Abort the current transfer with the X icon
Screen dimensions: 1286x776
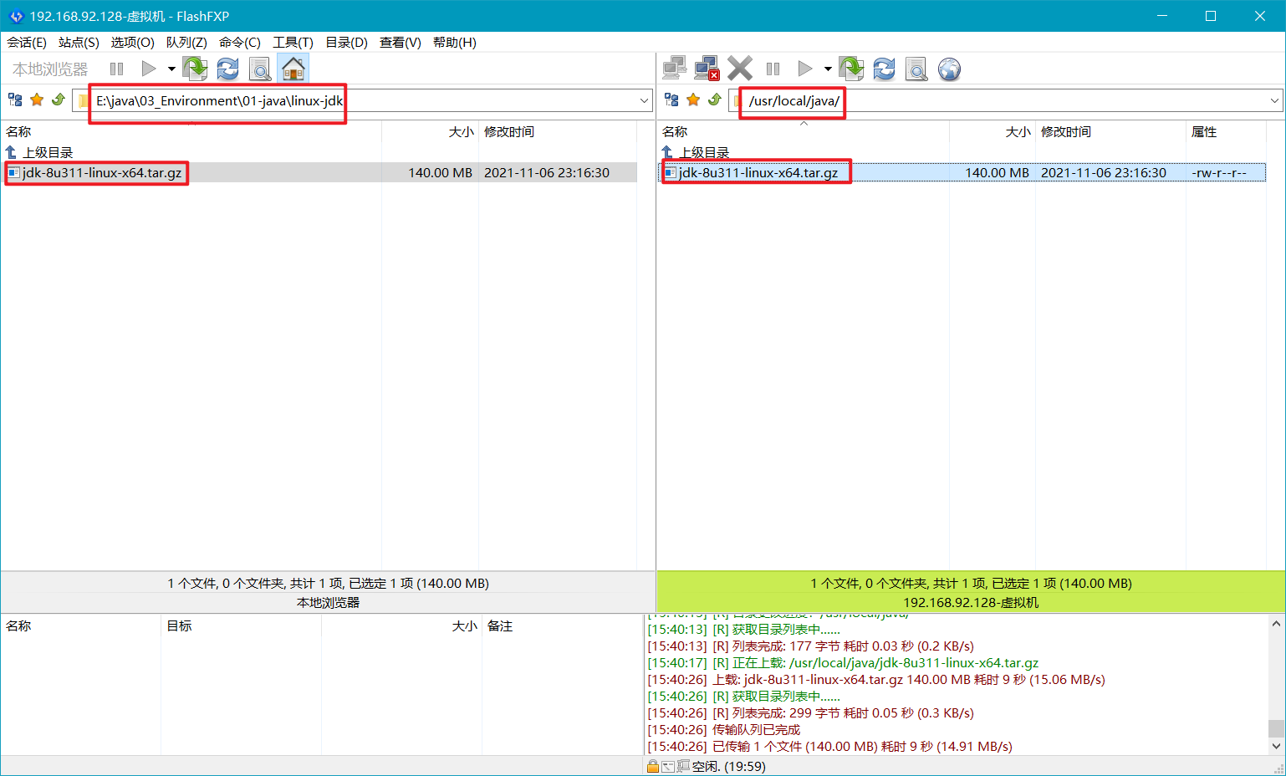(x=739, y=69)
